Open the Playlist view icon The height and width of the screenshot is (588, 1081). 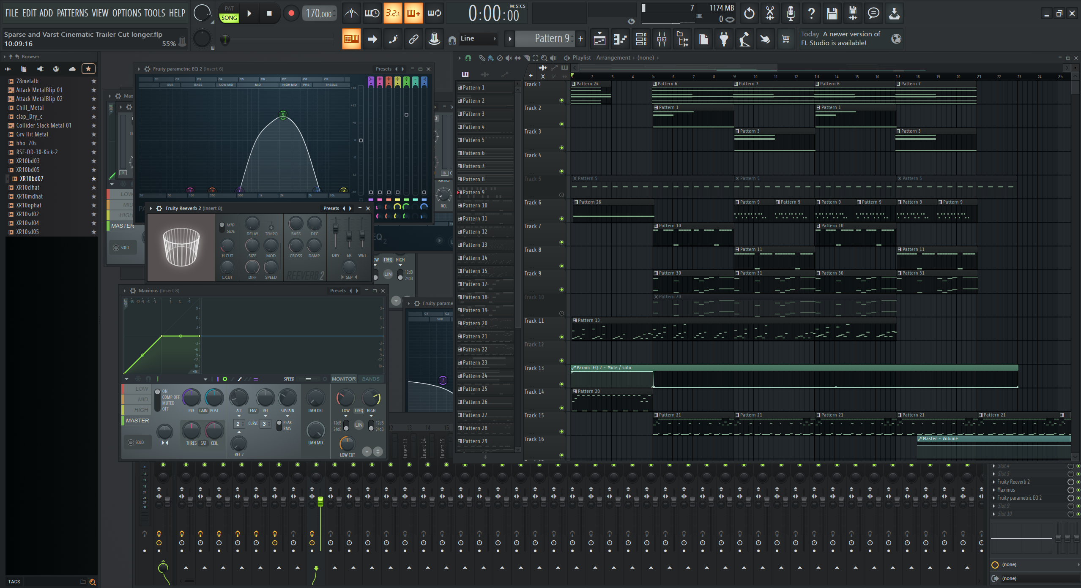tap(599, 39)
